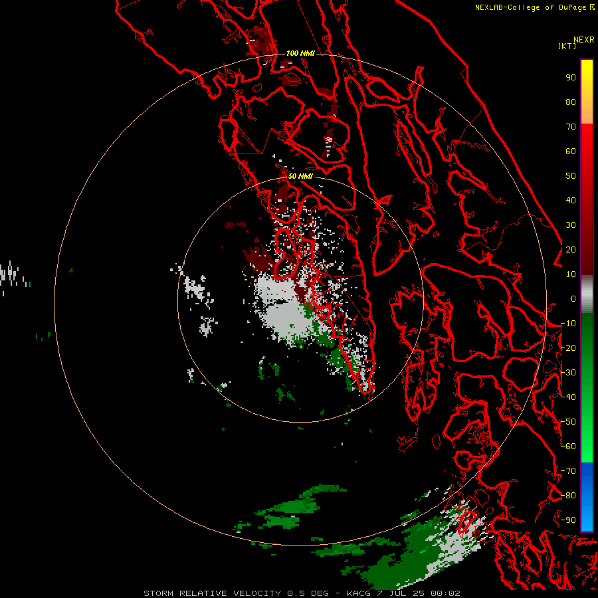Click the "-70" value on the velocity scale
Screen dimensions: 598x598
(x=568, y=470)
